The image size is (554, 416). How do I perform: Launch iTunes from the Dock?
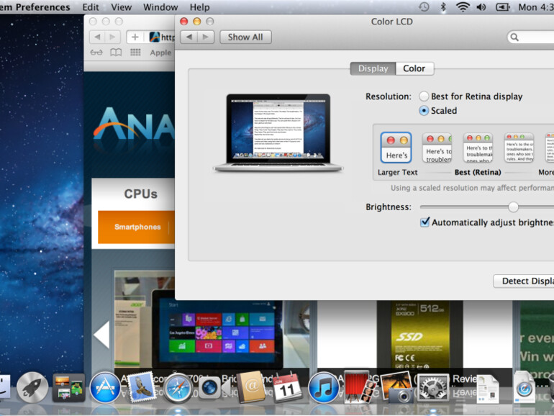pyautogui.click(x=323, y=388)
